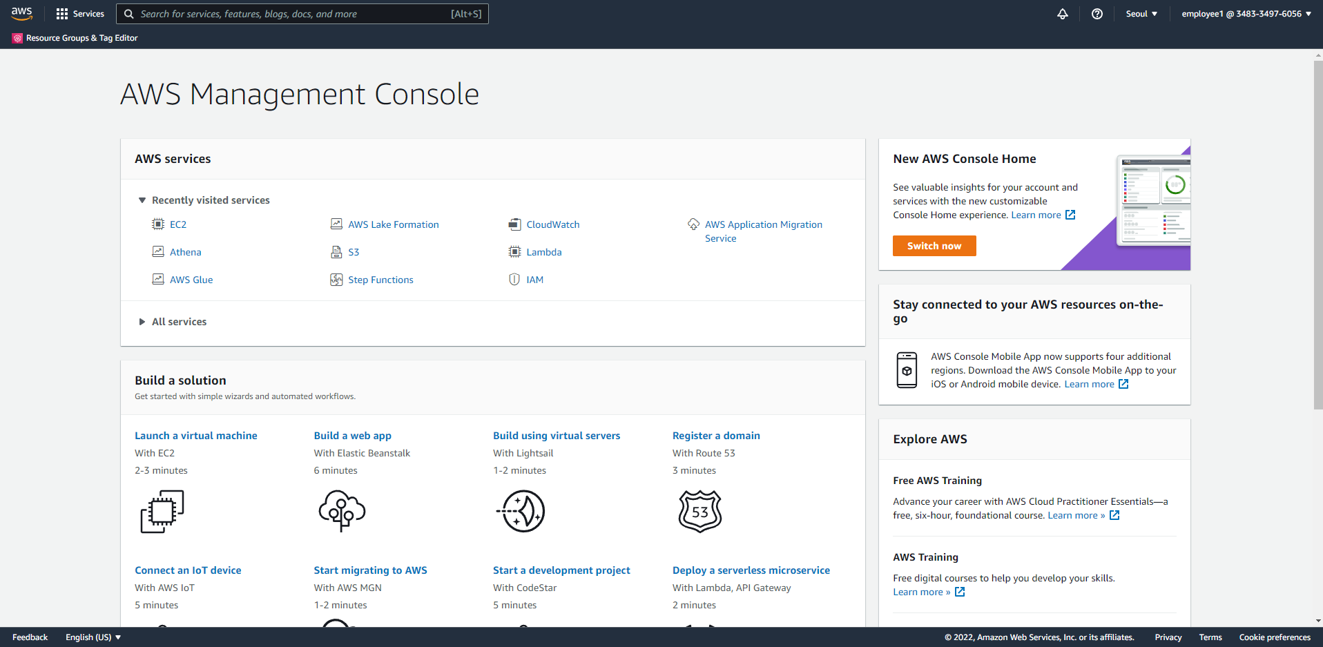Click the new Console Home preview image
This screenshot has width=1323, height=647.
pyautogui.click(x=1153, y=200)
